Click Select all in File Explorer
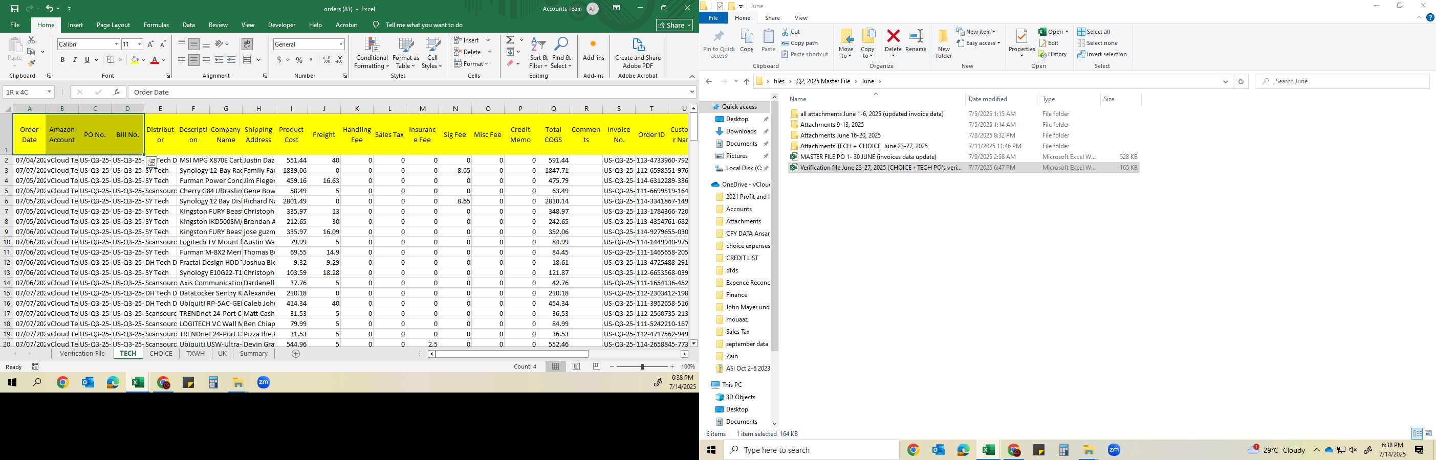 [1093, 32]
